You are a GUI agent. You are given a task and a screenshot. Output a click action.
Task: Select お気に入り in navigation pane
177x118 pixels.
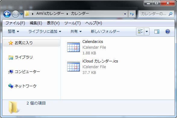tap(32, 43)
